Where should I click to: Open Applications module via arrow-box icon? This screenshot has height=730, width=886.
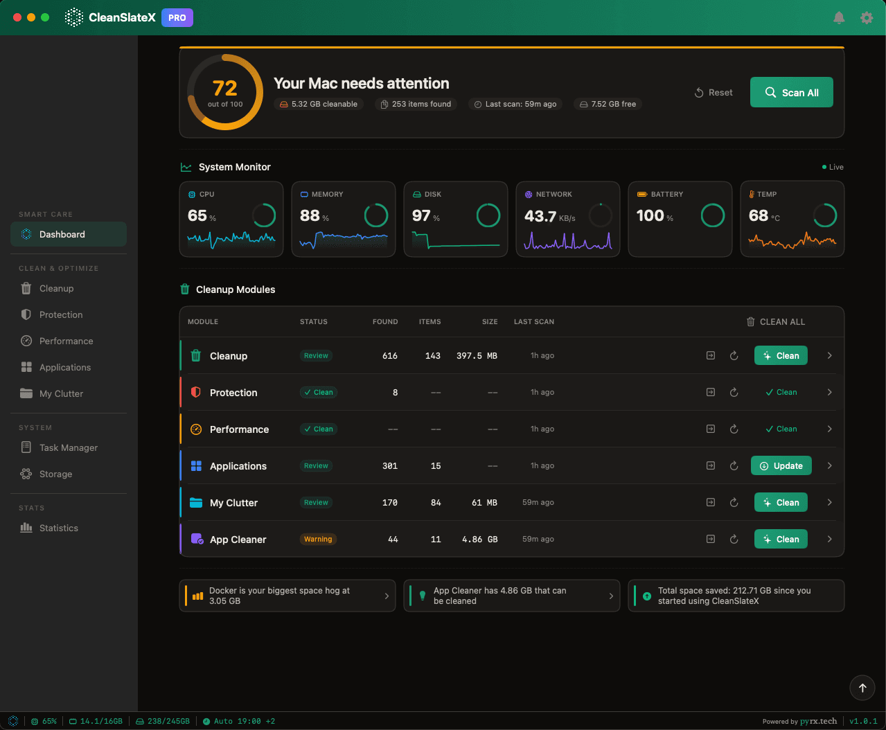[x=710, y=465]
